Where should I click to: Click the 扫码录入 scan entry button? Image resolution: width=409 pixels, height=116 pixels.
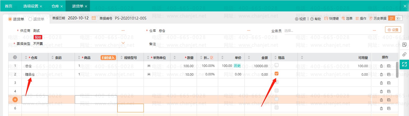(x=108, y=58)
